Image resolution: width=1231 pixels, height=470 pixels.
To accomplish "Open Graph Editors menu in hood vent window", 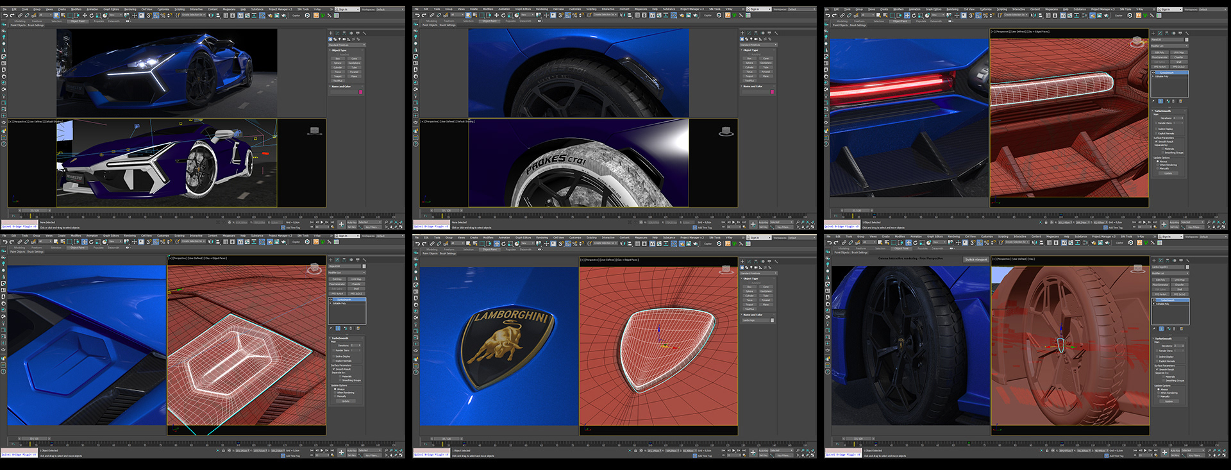I will point(111,237).
